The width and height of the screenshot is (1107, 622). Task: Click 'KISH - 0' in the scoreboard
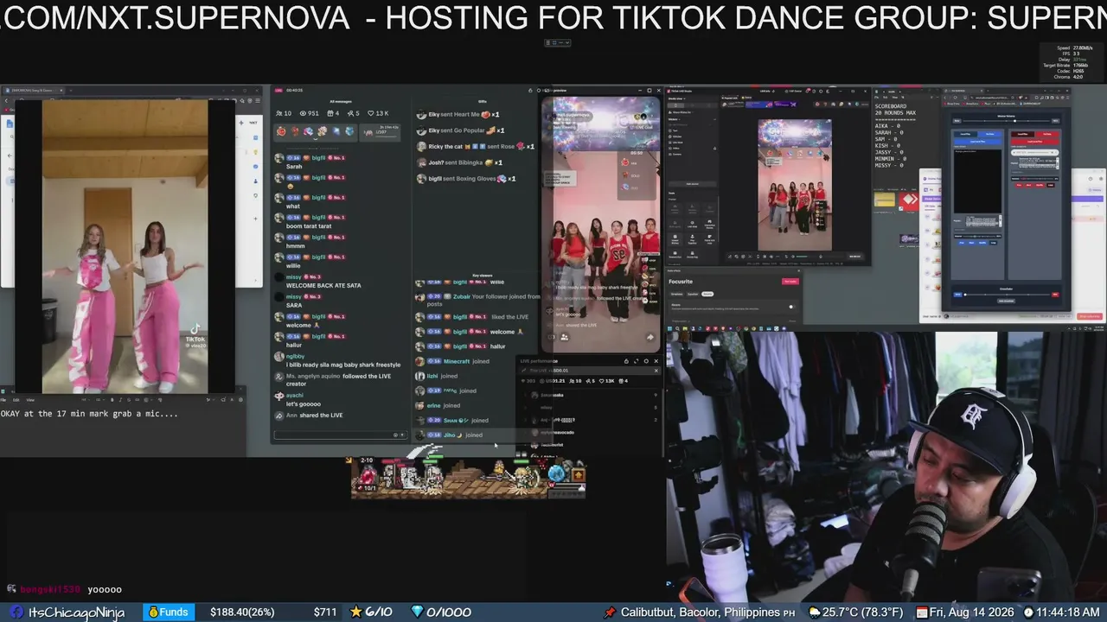890,145
